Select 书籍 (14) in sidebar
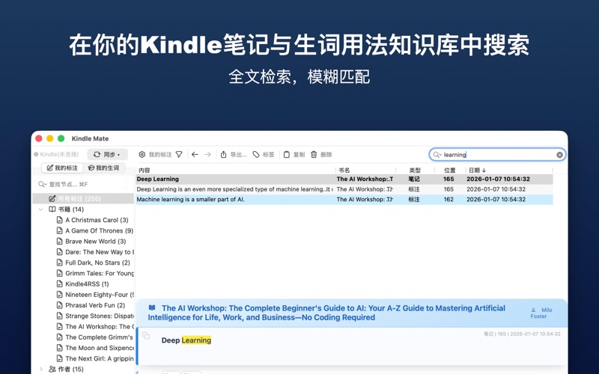 tap(70, 209)
